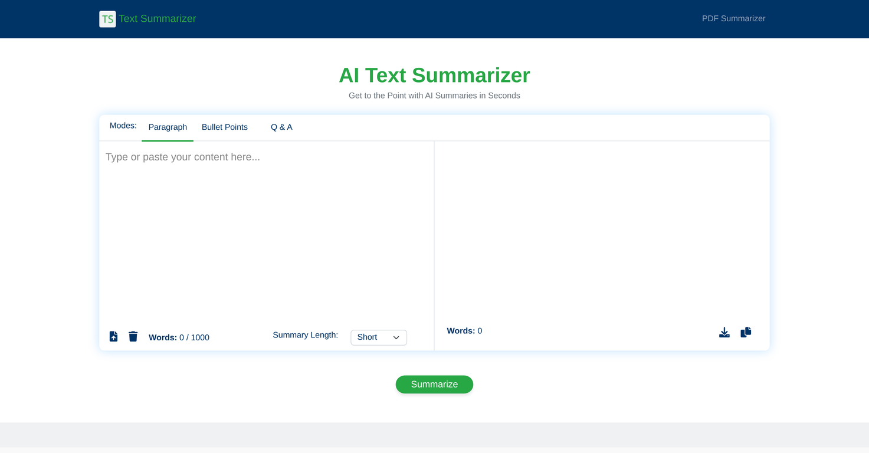
Task: Click inside the empty summary output pane
Action: point(602,230)
